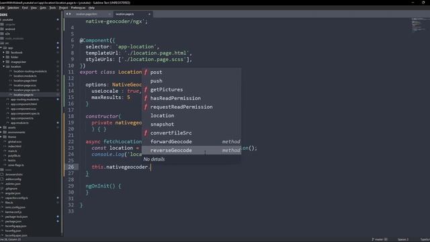This screenshot has height=242, width=430.
Task: Open location.page.html in sidebar
Action: tap(25, 81)
